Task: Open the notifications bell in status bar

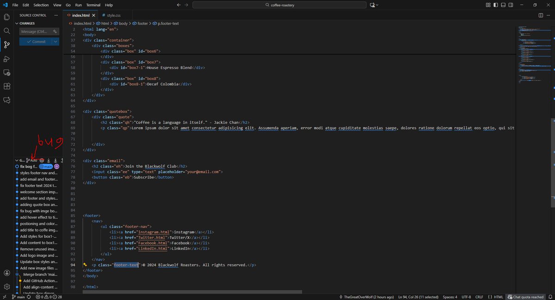Action: tap(549, 297)
